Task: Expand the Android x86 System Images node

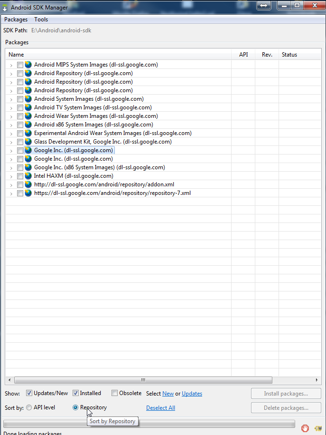Action: pyautogui.click(x=11, y=125)
